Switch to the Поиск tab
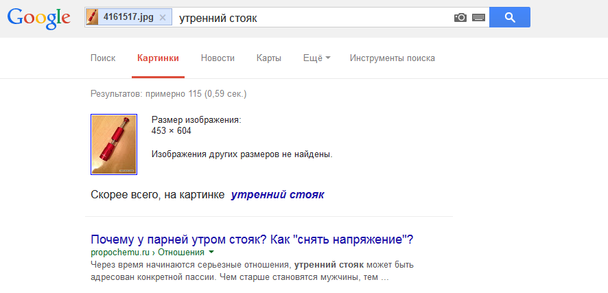The height and width of the screenshot is (293, 608). click(x=103, y=58)
